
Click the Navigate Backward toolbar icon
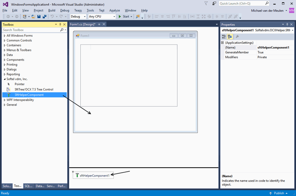8,17
